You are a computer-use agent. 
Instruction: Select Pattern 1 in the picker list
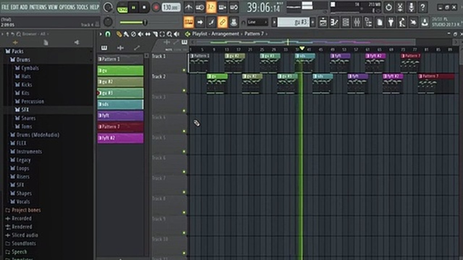pos(120,59)
